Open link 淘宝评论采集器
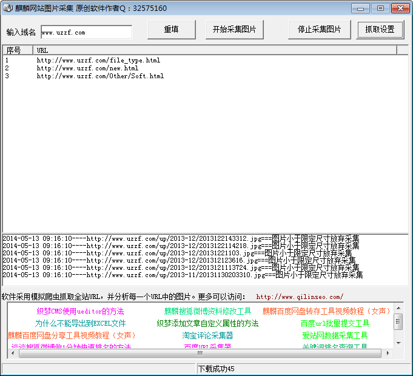Viewport: 413px width, 376px height. click(207, 335)
